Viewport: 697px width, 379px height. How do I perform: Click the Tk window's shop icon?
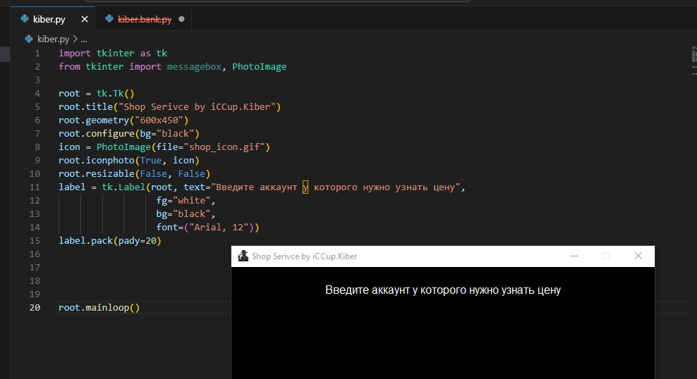point(243,256)
